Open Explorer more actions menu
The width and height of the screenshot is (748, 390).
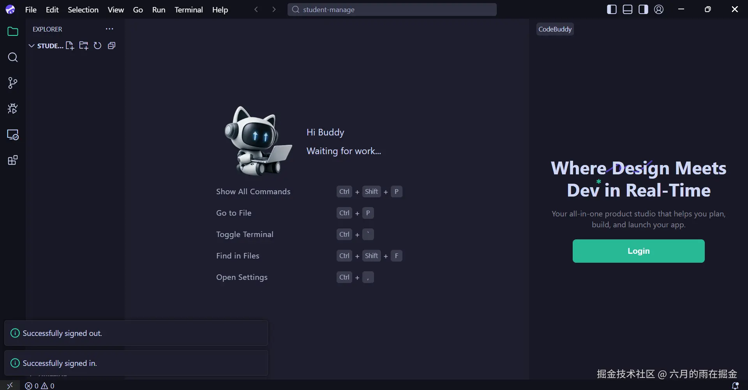[x=109, y=29]
